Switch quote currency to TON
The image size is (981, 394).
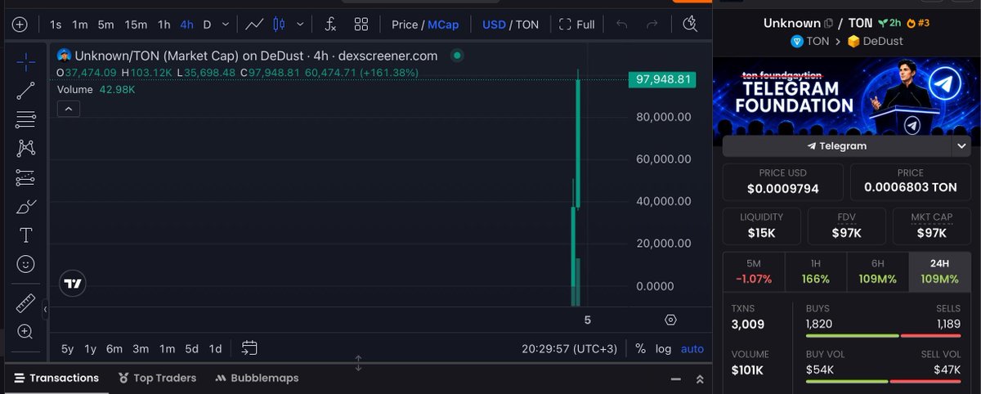point(527,25)
